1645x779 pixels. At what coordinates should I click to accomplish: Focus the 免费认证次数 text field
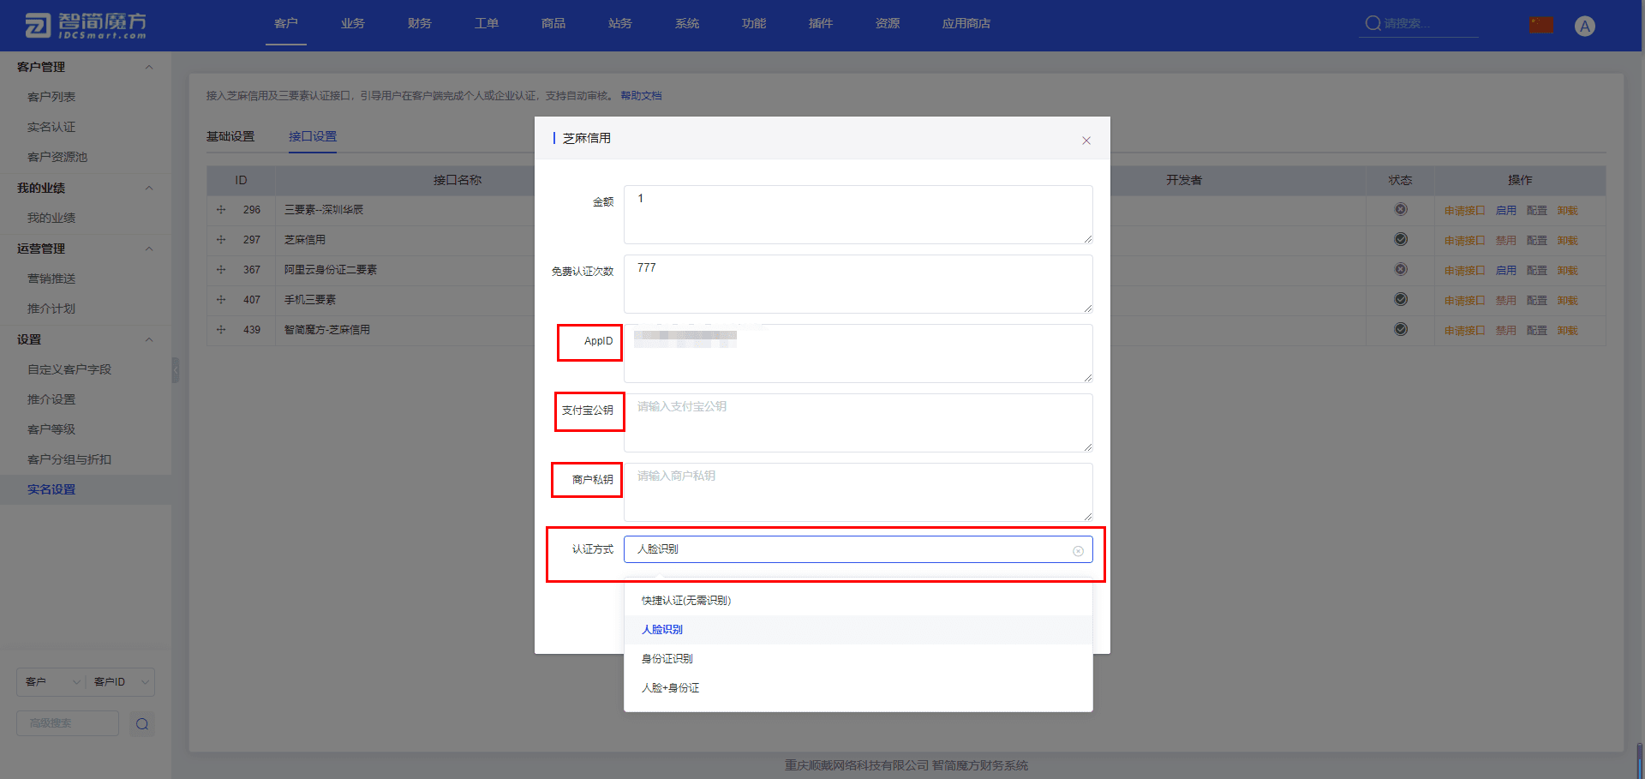pos(858,284)
